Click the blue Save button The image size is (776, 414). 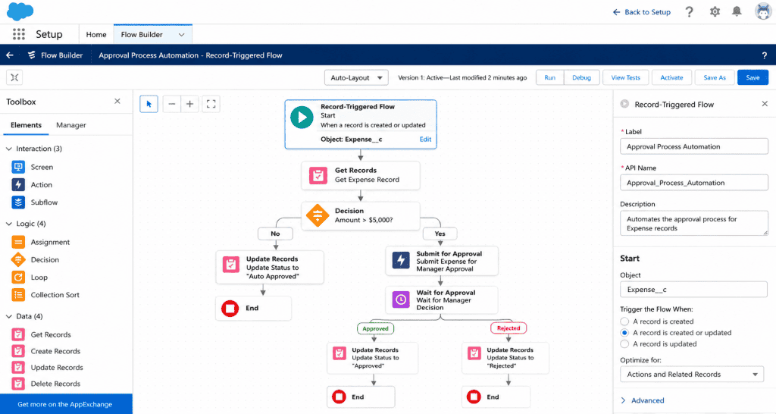point(753,78)
